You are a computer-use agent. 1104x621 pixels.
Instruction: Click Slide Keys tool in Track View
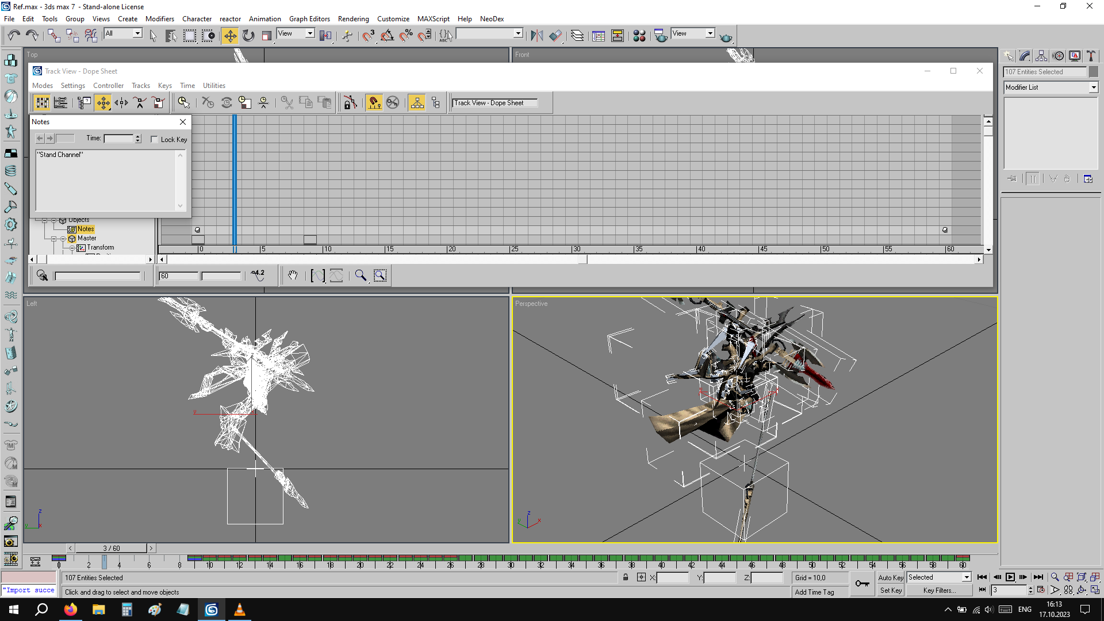[121, 103]
